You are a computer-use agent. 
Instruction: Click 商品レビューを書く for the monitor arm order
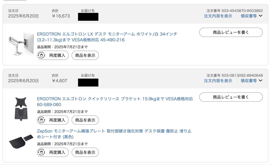coord(231,32)
